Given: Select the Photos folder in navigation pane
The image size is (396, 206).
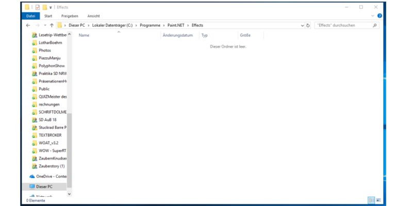Looking at the screenshot, I should 45,50.
